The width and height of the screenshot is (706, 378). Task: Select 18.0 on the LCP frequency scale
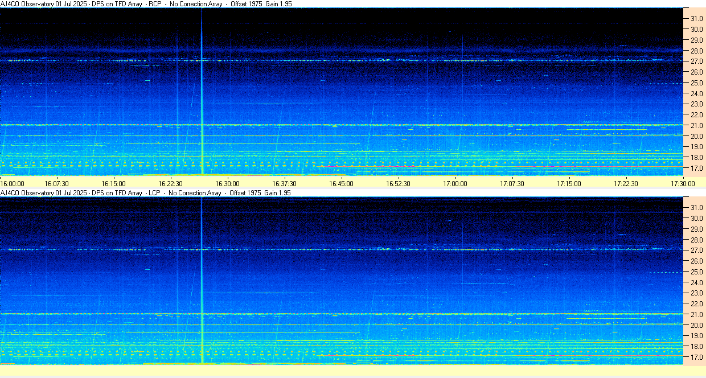pyautogui.click(x=697, y=347)
